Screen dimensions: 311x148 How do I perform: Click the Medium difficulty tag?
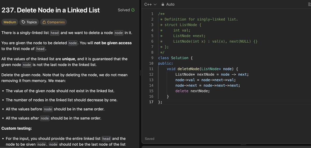(x=10, y=22)
